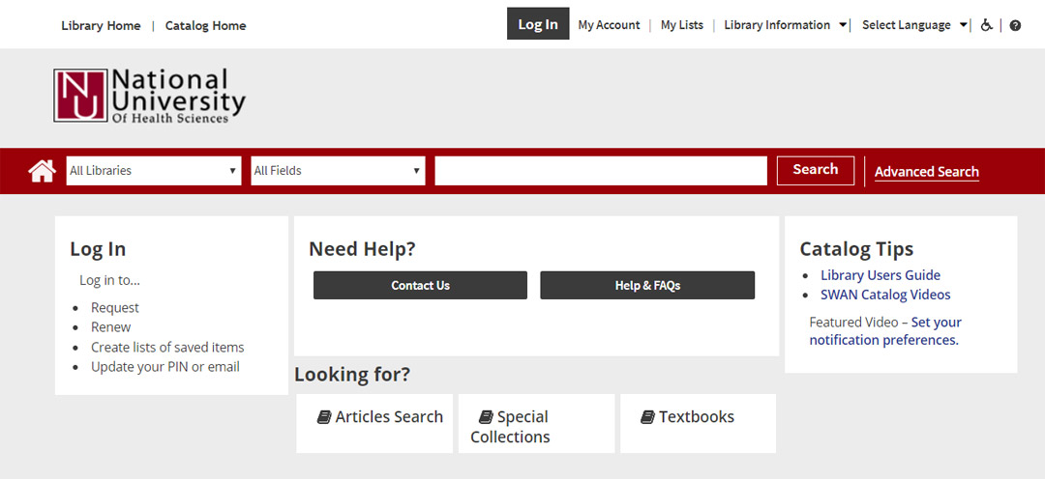This screenshot has width=1045, height=479.
Task: Click the help question mark icon
Action: [x=1015, y=25]
